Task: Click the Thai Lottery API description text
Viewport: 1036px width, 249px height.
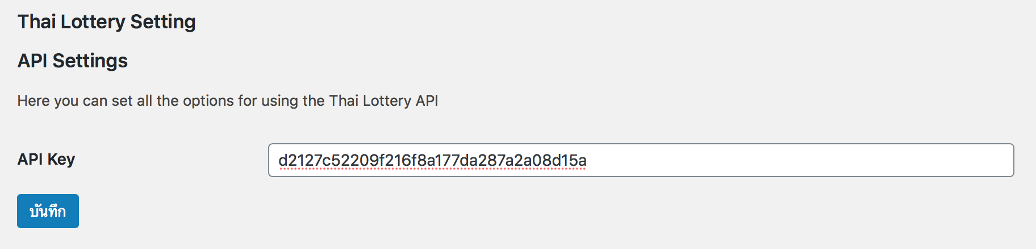Action: pyautogui.click(x=228, y=101)
